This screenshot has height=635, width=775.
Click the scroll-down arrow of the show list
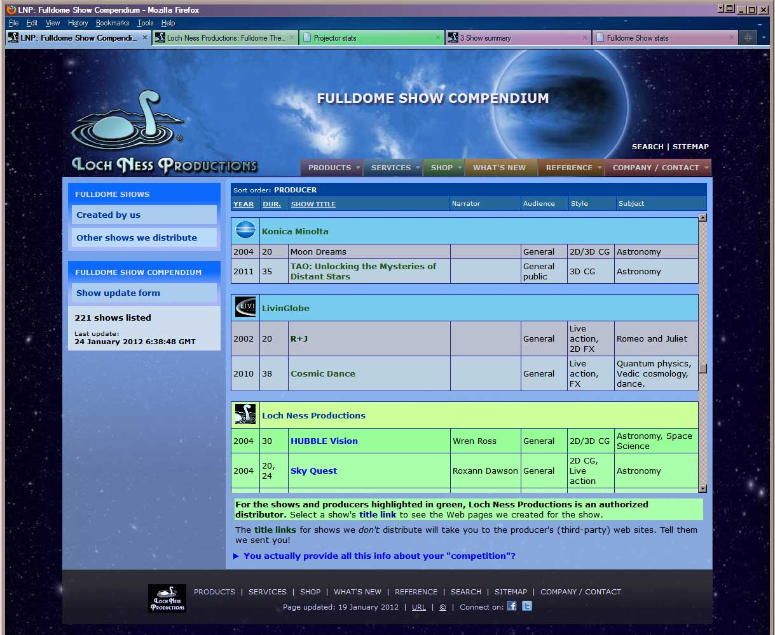[703, 488]
